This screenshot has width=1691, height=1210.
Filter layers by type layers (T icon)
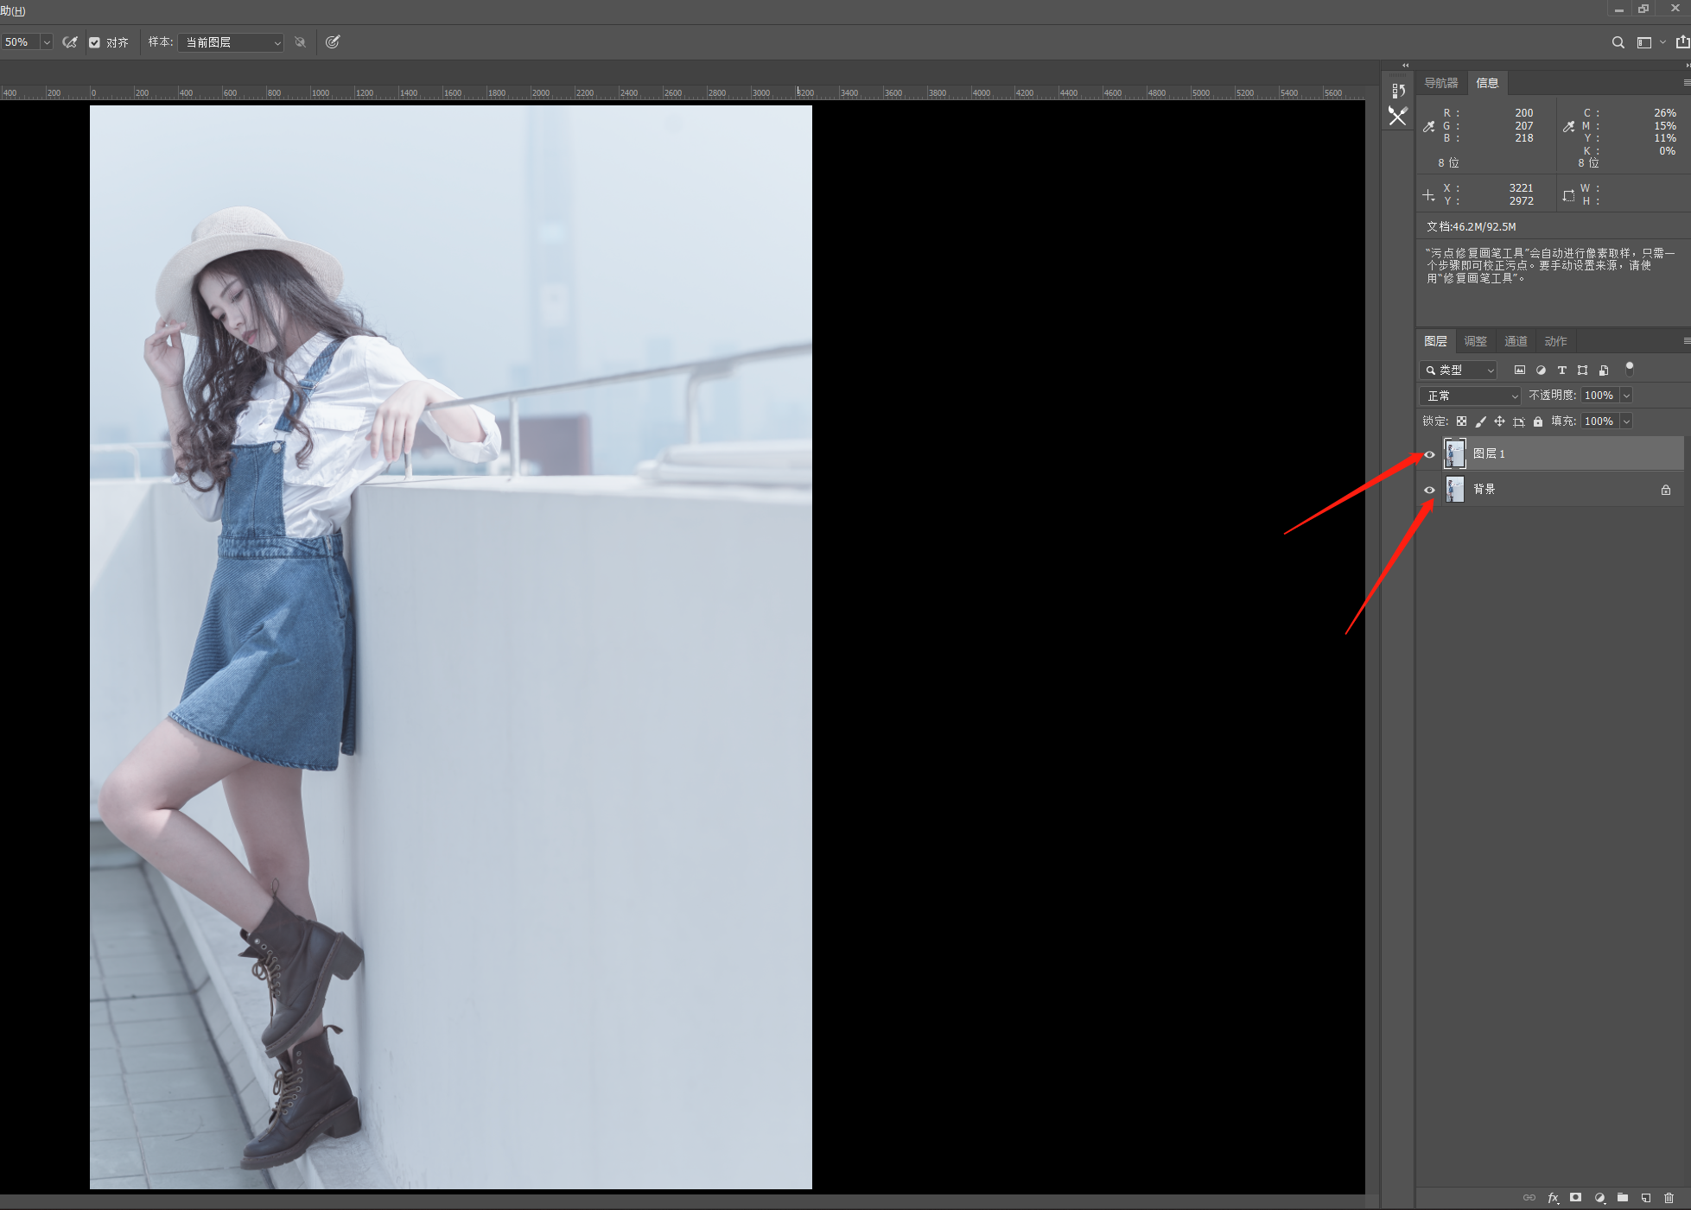click(x=1561, y=370)
